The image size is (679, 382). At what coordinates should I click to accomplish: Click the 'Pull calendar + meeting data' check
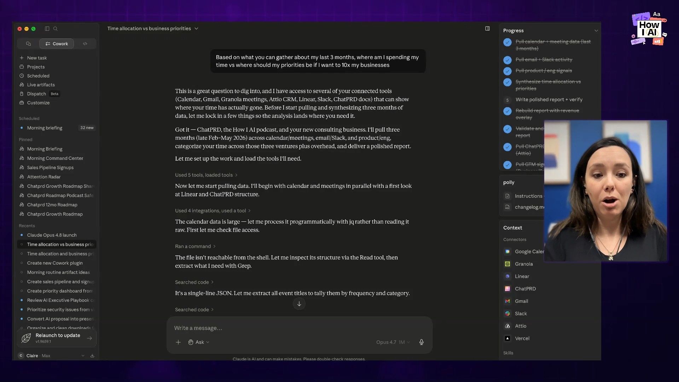tap(507, 42)
